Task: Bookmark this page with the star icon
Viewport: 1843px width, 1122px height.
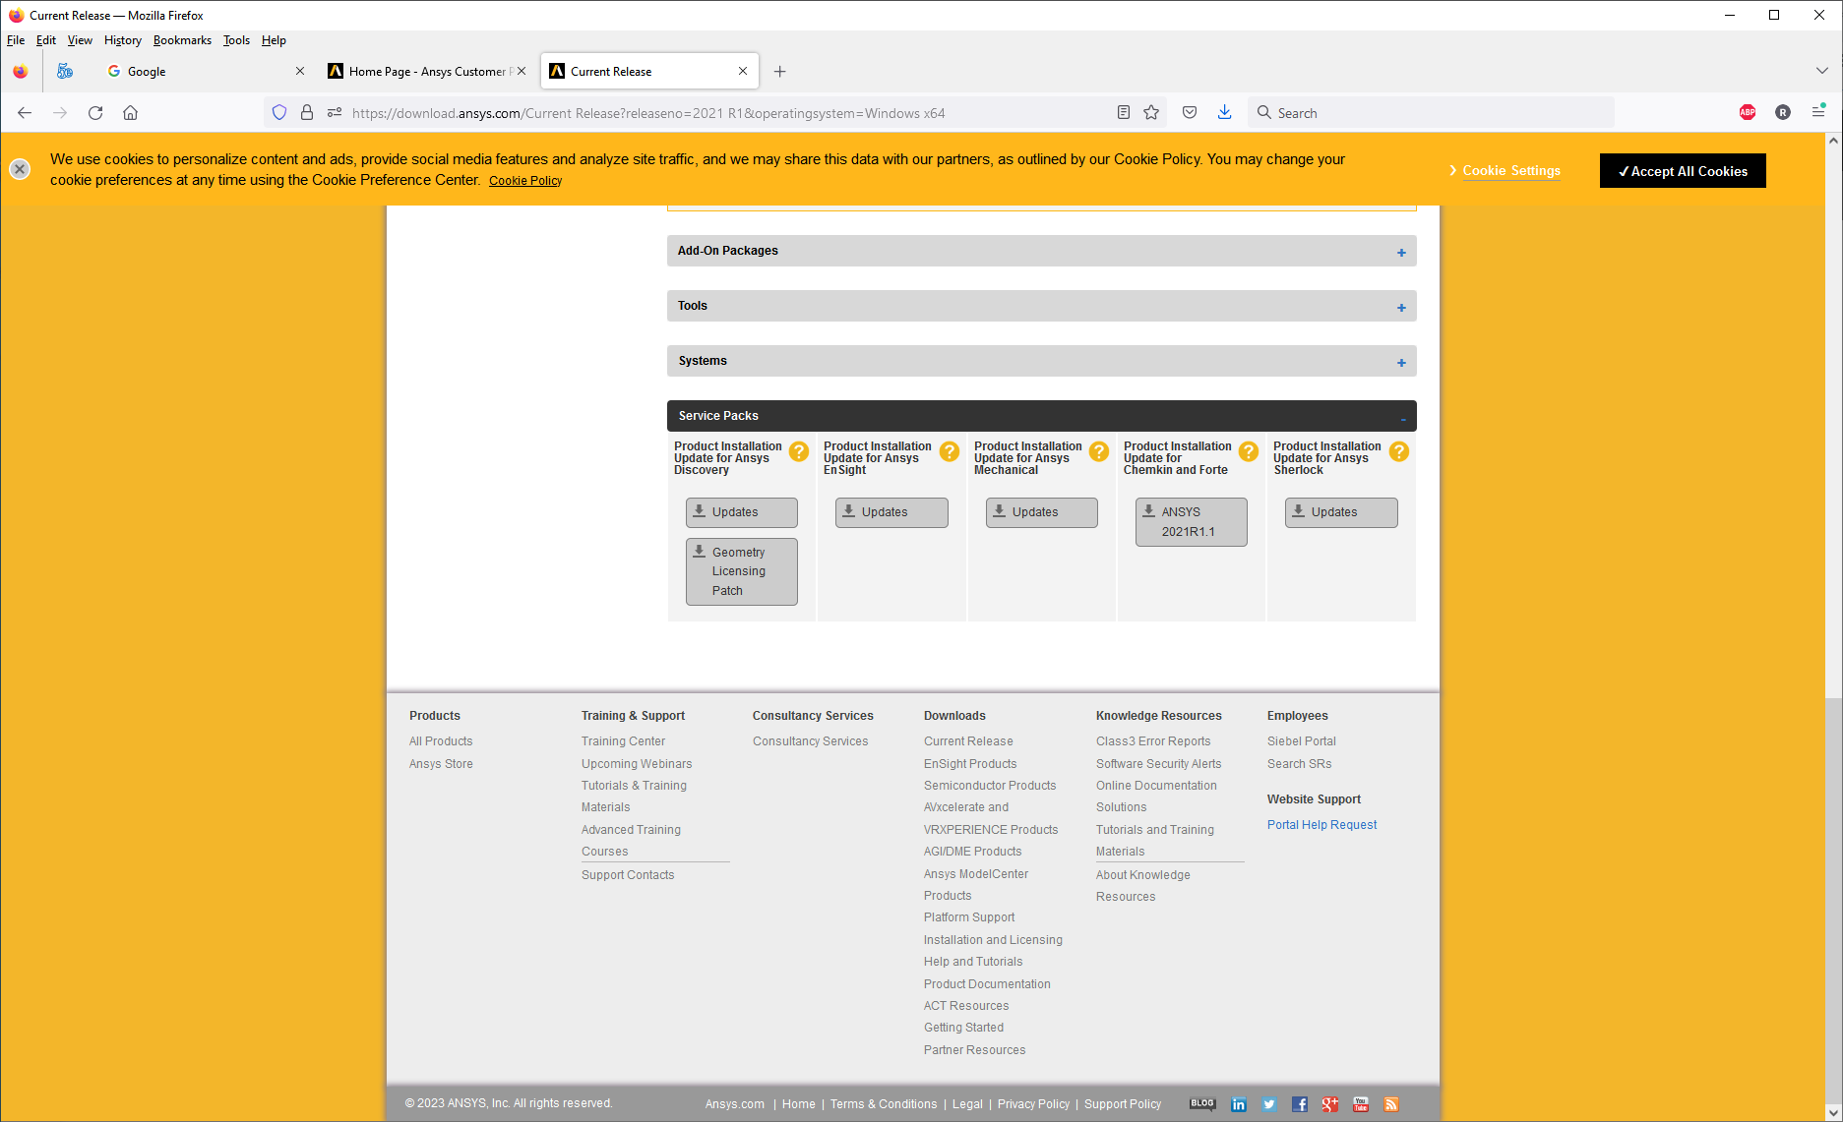Action: coord(1151,113)
